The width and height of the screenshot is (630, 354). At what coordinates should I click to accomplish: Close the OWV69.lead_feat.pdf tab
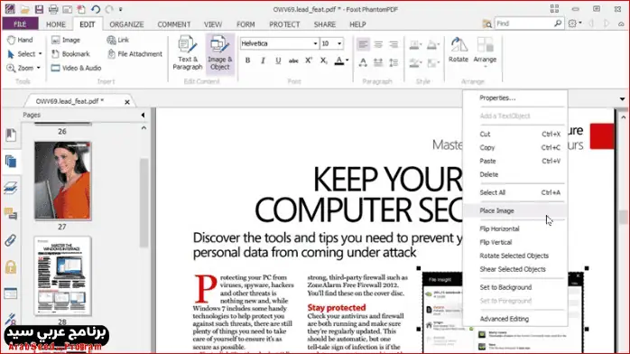coord(127,102)
